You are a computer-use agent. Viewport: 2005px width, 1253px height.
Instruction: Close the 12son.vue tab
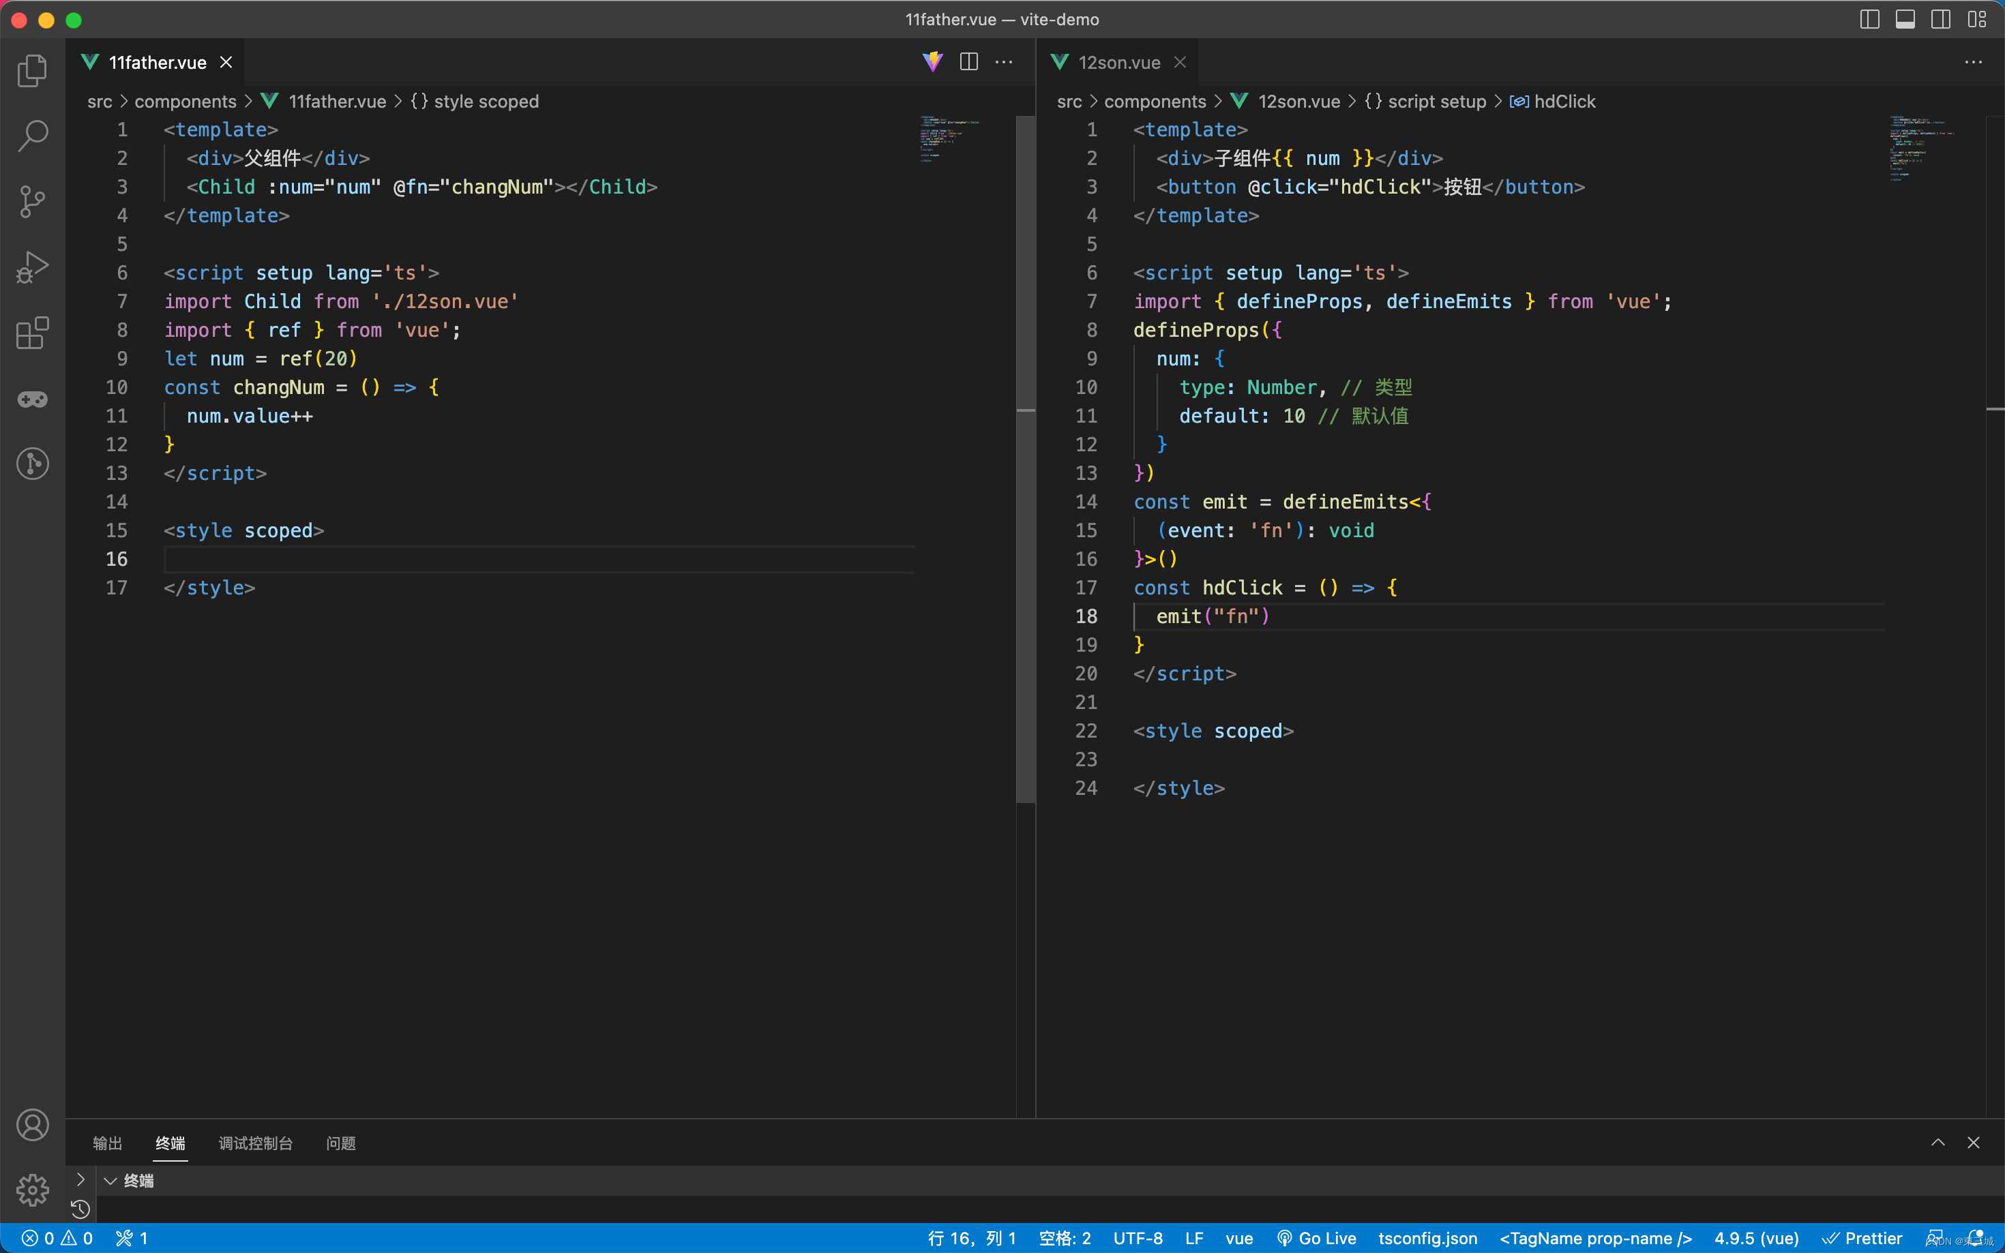coord(1180,62)
